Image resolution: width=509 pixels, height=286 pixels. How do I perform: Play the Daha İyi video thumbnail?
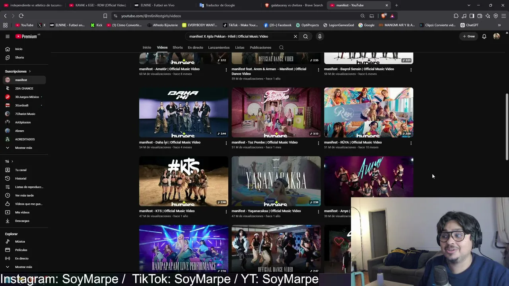[x=184, y=112]
